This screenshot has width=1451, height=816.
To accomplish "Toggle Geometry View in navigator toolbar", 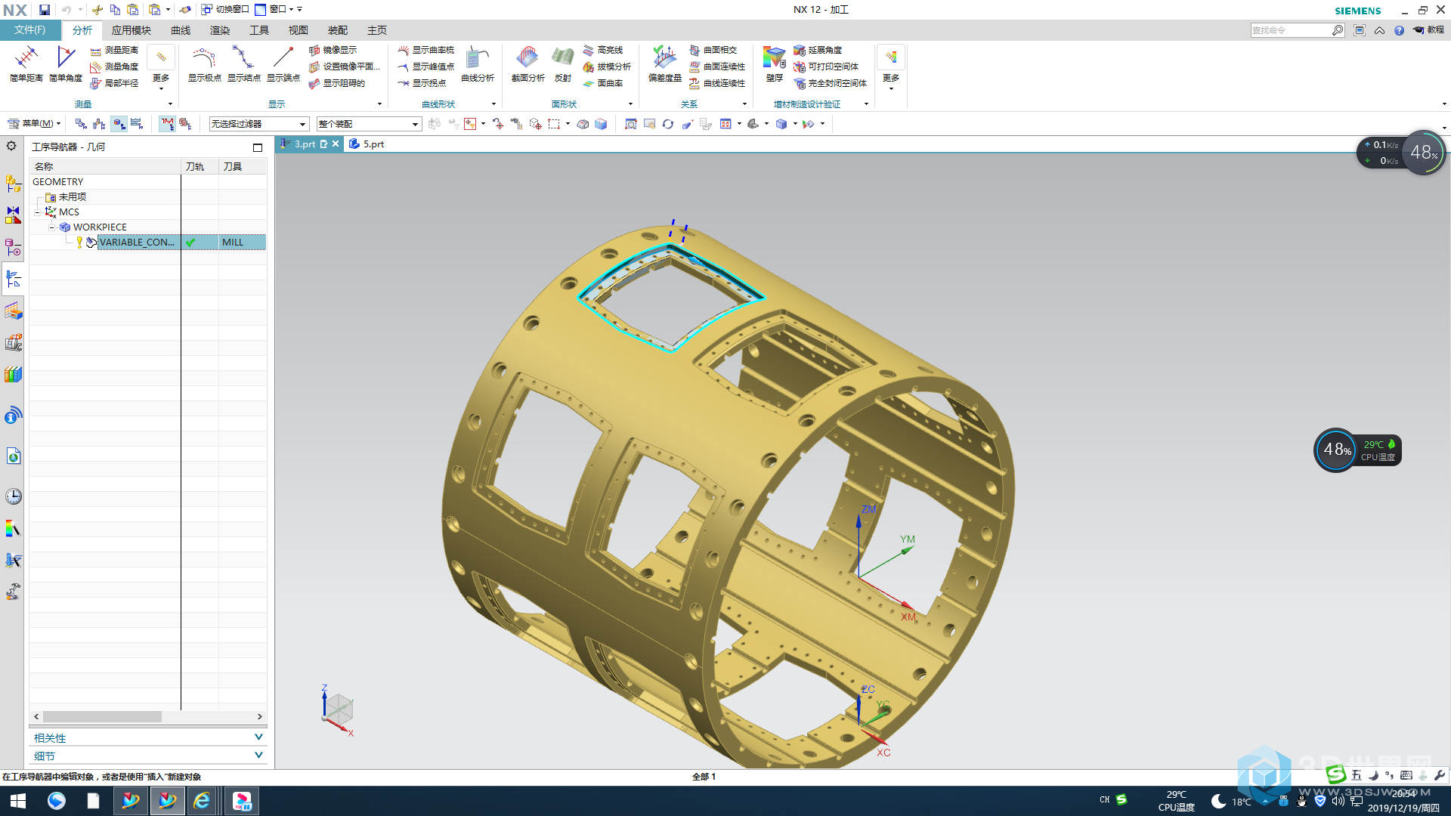I will tap(119, 124).
